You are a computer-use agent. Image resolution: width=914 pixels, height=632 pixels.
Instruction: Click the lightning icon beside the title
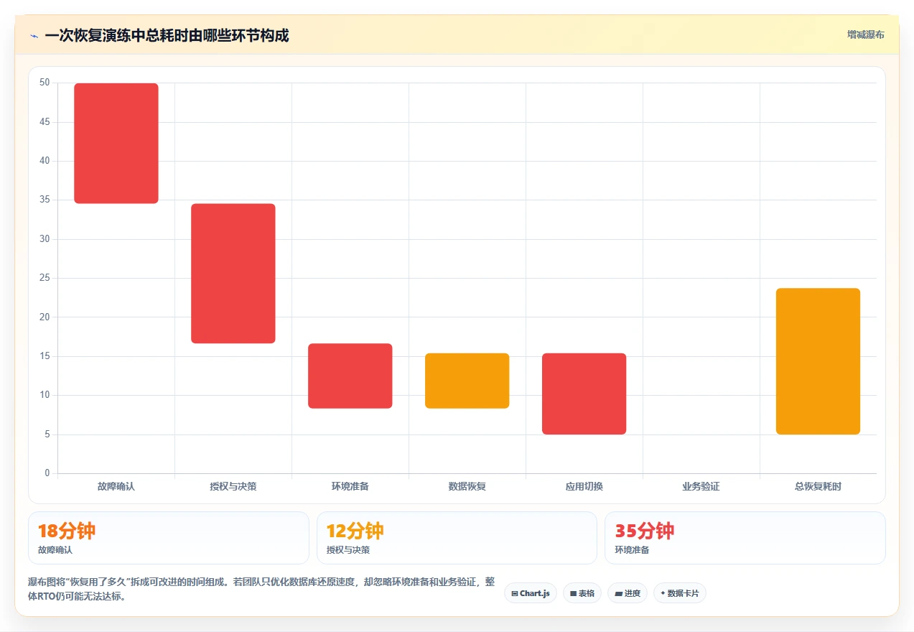coord(34,35)
